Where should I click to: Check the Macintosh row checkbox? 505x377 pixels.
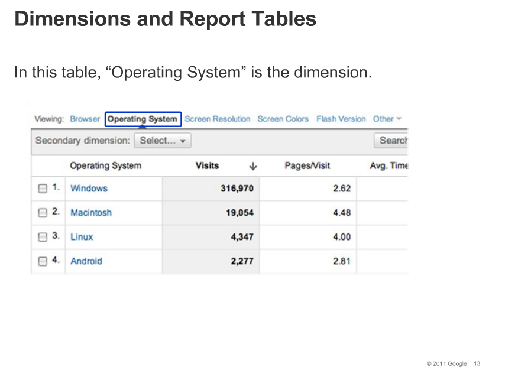click(43, 213)
